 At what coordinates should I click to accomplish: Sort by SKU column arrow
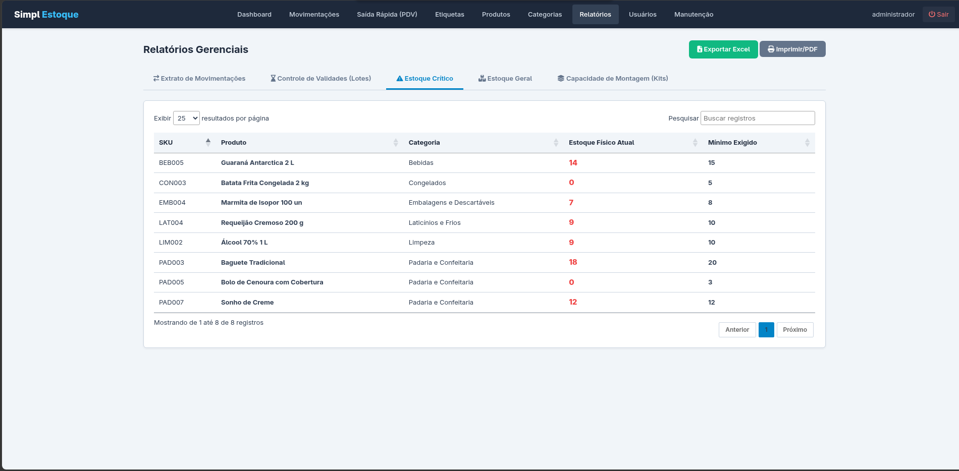208,143
